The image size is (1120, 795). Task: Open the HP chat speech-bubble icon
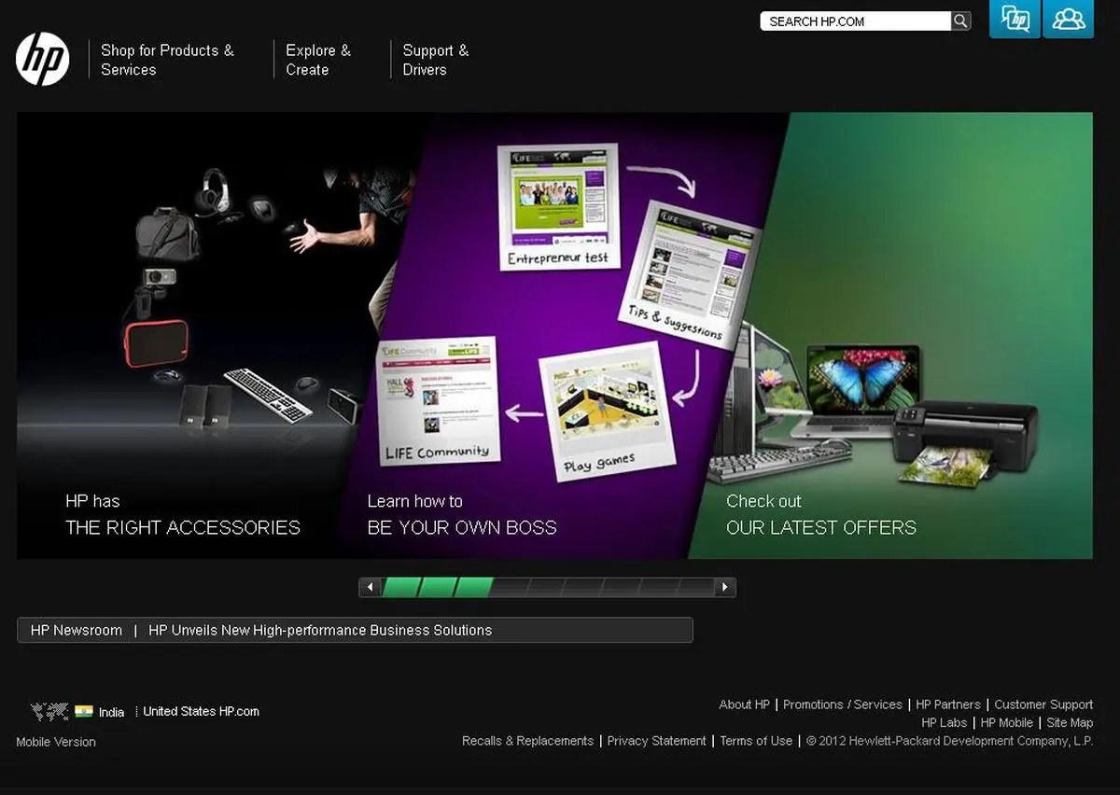[x=1015, y=19]
